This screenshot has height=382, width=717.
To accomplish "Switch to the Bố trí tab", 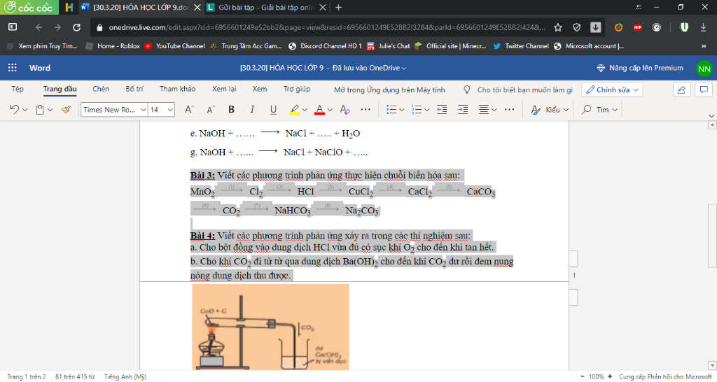I will [x=134, y=89].
